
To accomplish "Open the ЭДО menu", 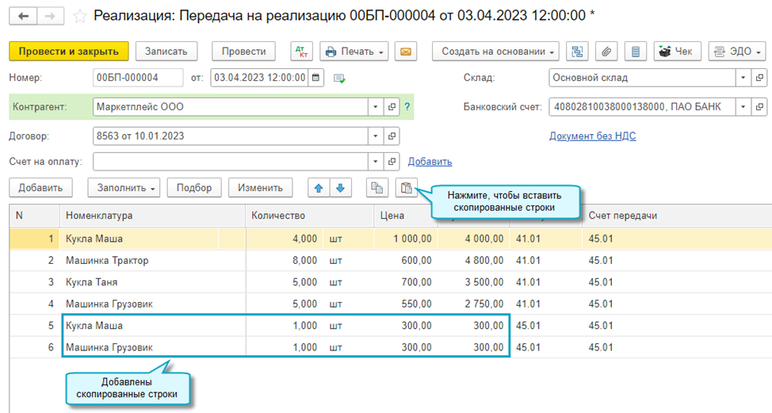I will point(736,52).
